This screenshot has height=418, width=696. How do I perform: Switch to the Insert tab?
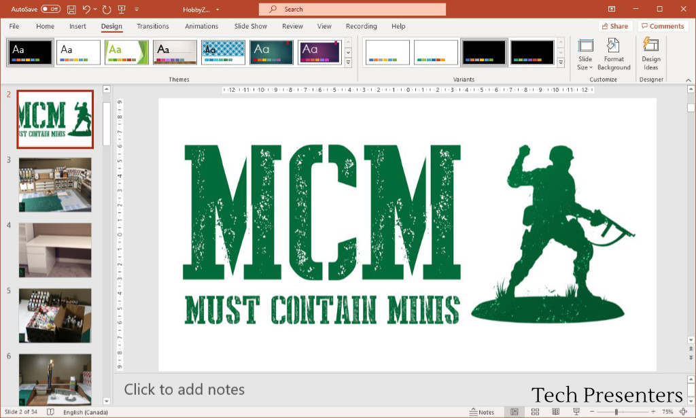(77, 27)
